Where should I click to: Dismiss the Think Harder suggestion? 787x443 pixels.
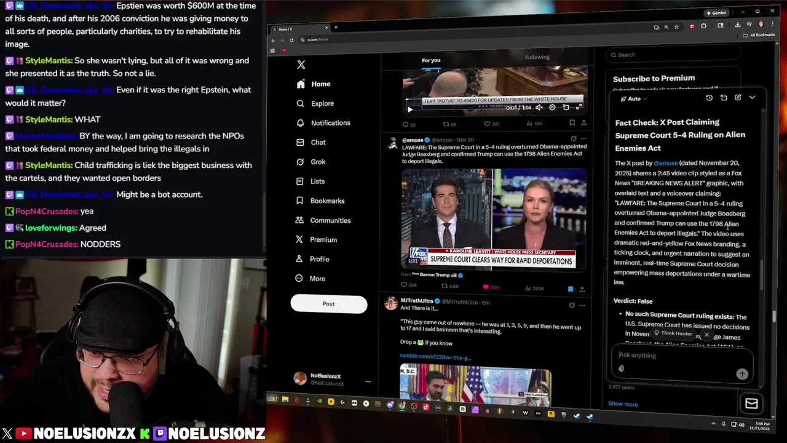pos(706,335)
